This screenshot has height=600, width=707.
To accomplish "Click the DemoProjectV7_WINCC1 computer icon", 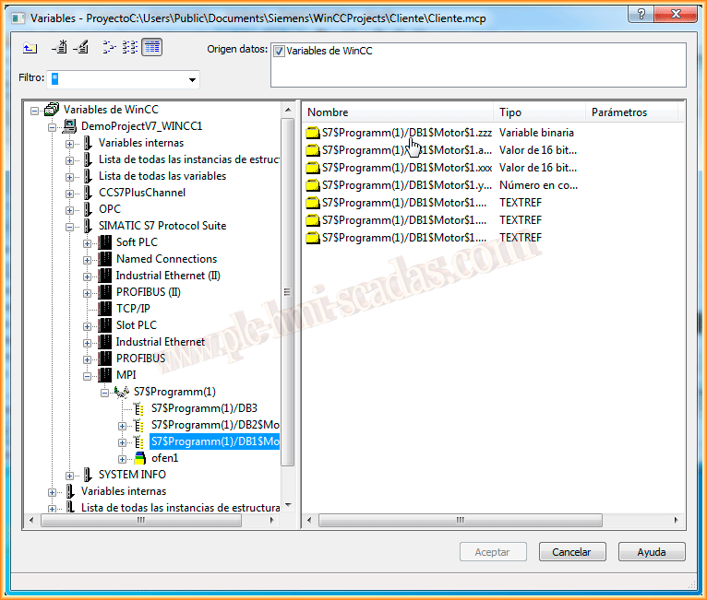I will pyautogui.click(x=69, y=126).
